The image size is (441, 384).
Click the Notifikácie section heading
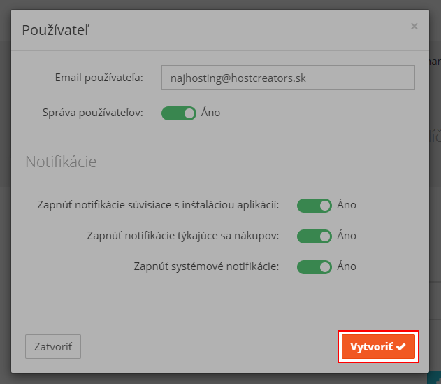61,162
